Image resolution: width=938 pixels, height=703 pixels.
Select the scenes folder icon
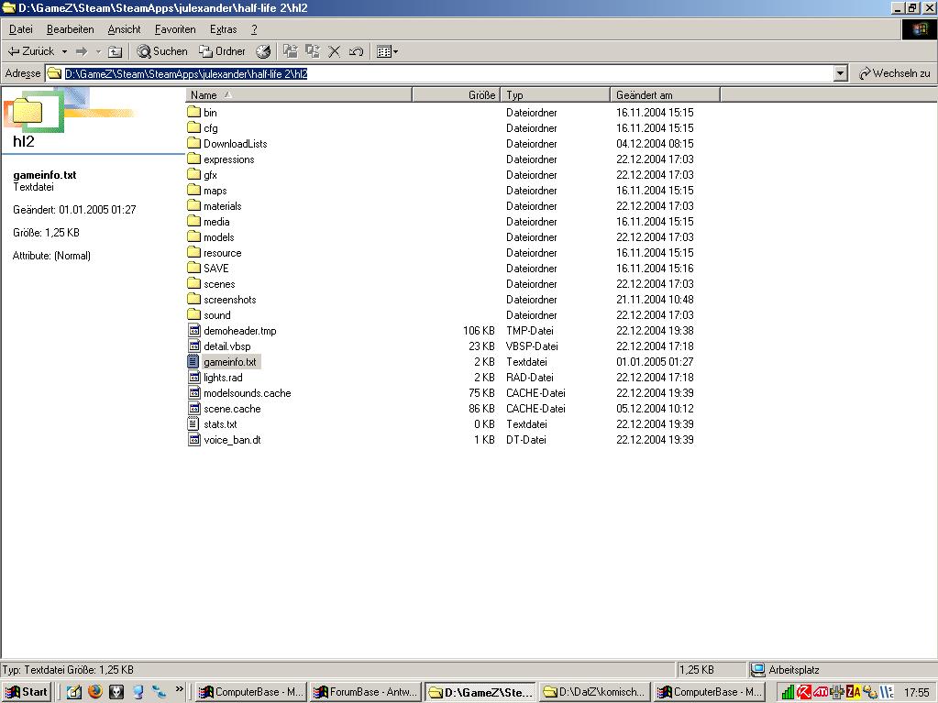click(x=193, y=282)
